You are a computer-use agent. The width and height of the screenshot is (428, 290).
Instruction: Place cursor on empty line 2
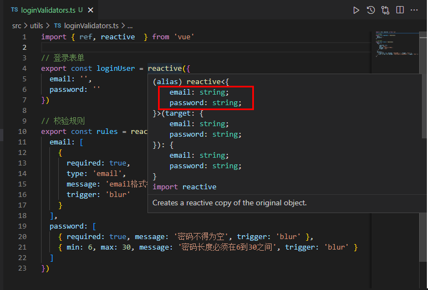click(206, 48)
